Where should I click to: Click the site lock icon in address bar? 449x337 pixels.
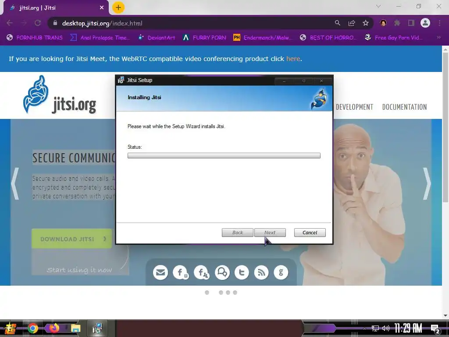[x=56, y=23]
